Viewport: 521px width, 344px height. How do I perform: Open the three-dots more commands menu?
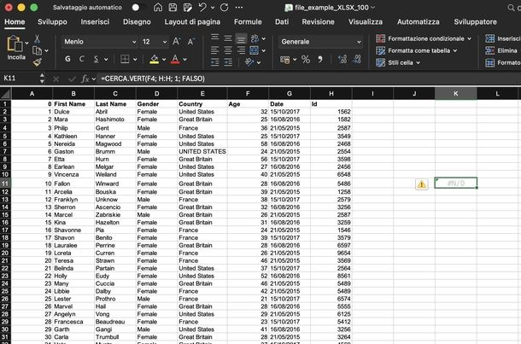239,8
